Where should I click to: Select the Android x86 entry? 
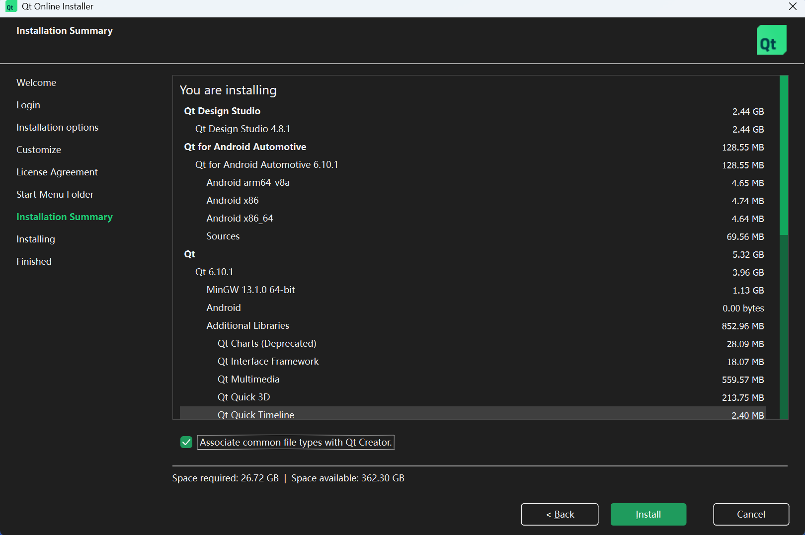pos(473,201)
